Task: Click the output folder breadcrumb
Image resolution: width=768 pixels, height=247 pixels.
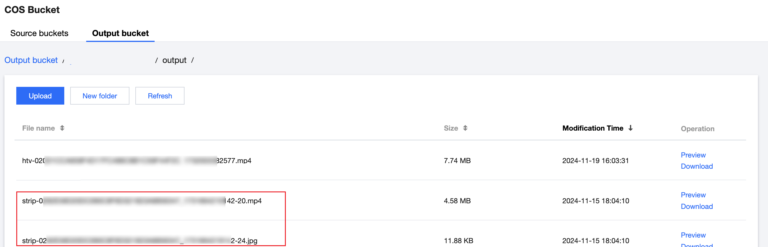Action: (174, 60)
